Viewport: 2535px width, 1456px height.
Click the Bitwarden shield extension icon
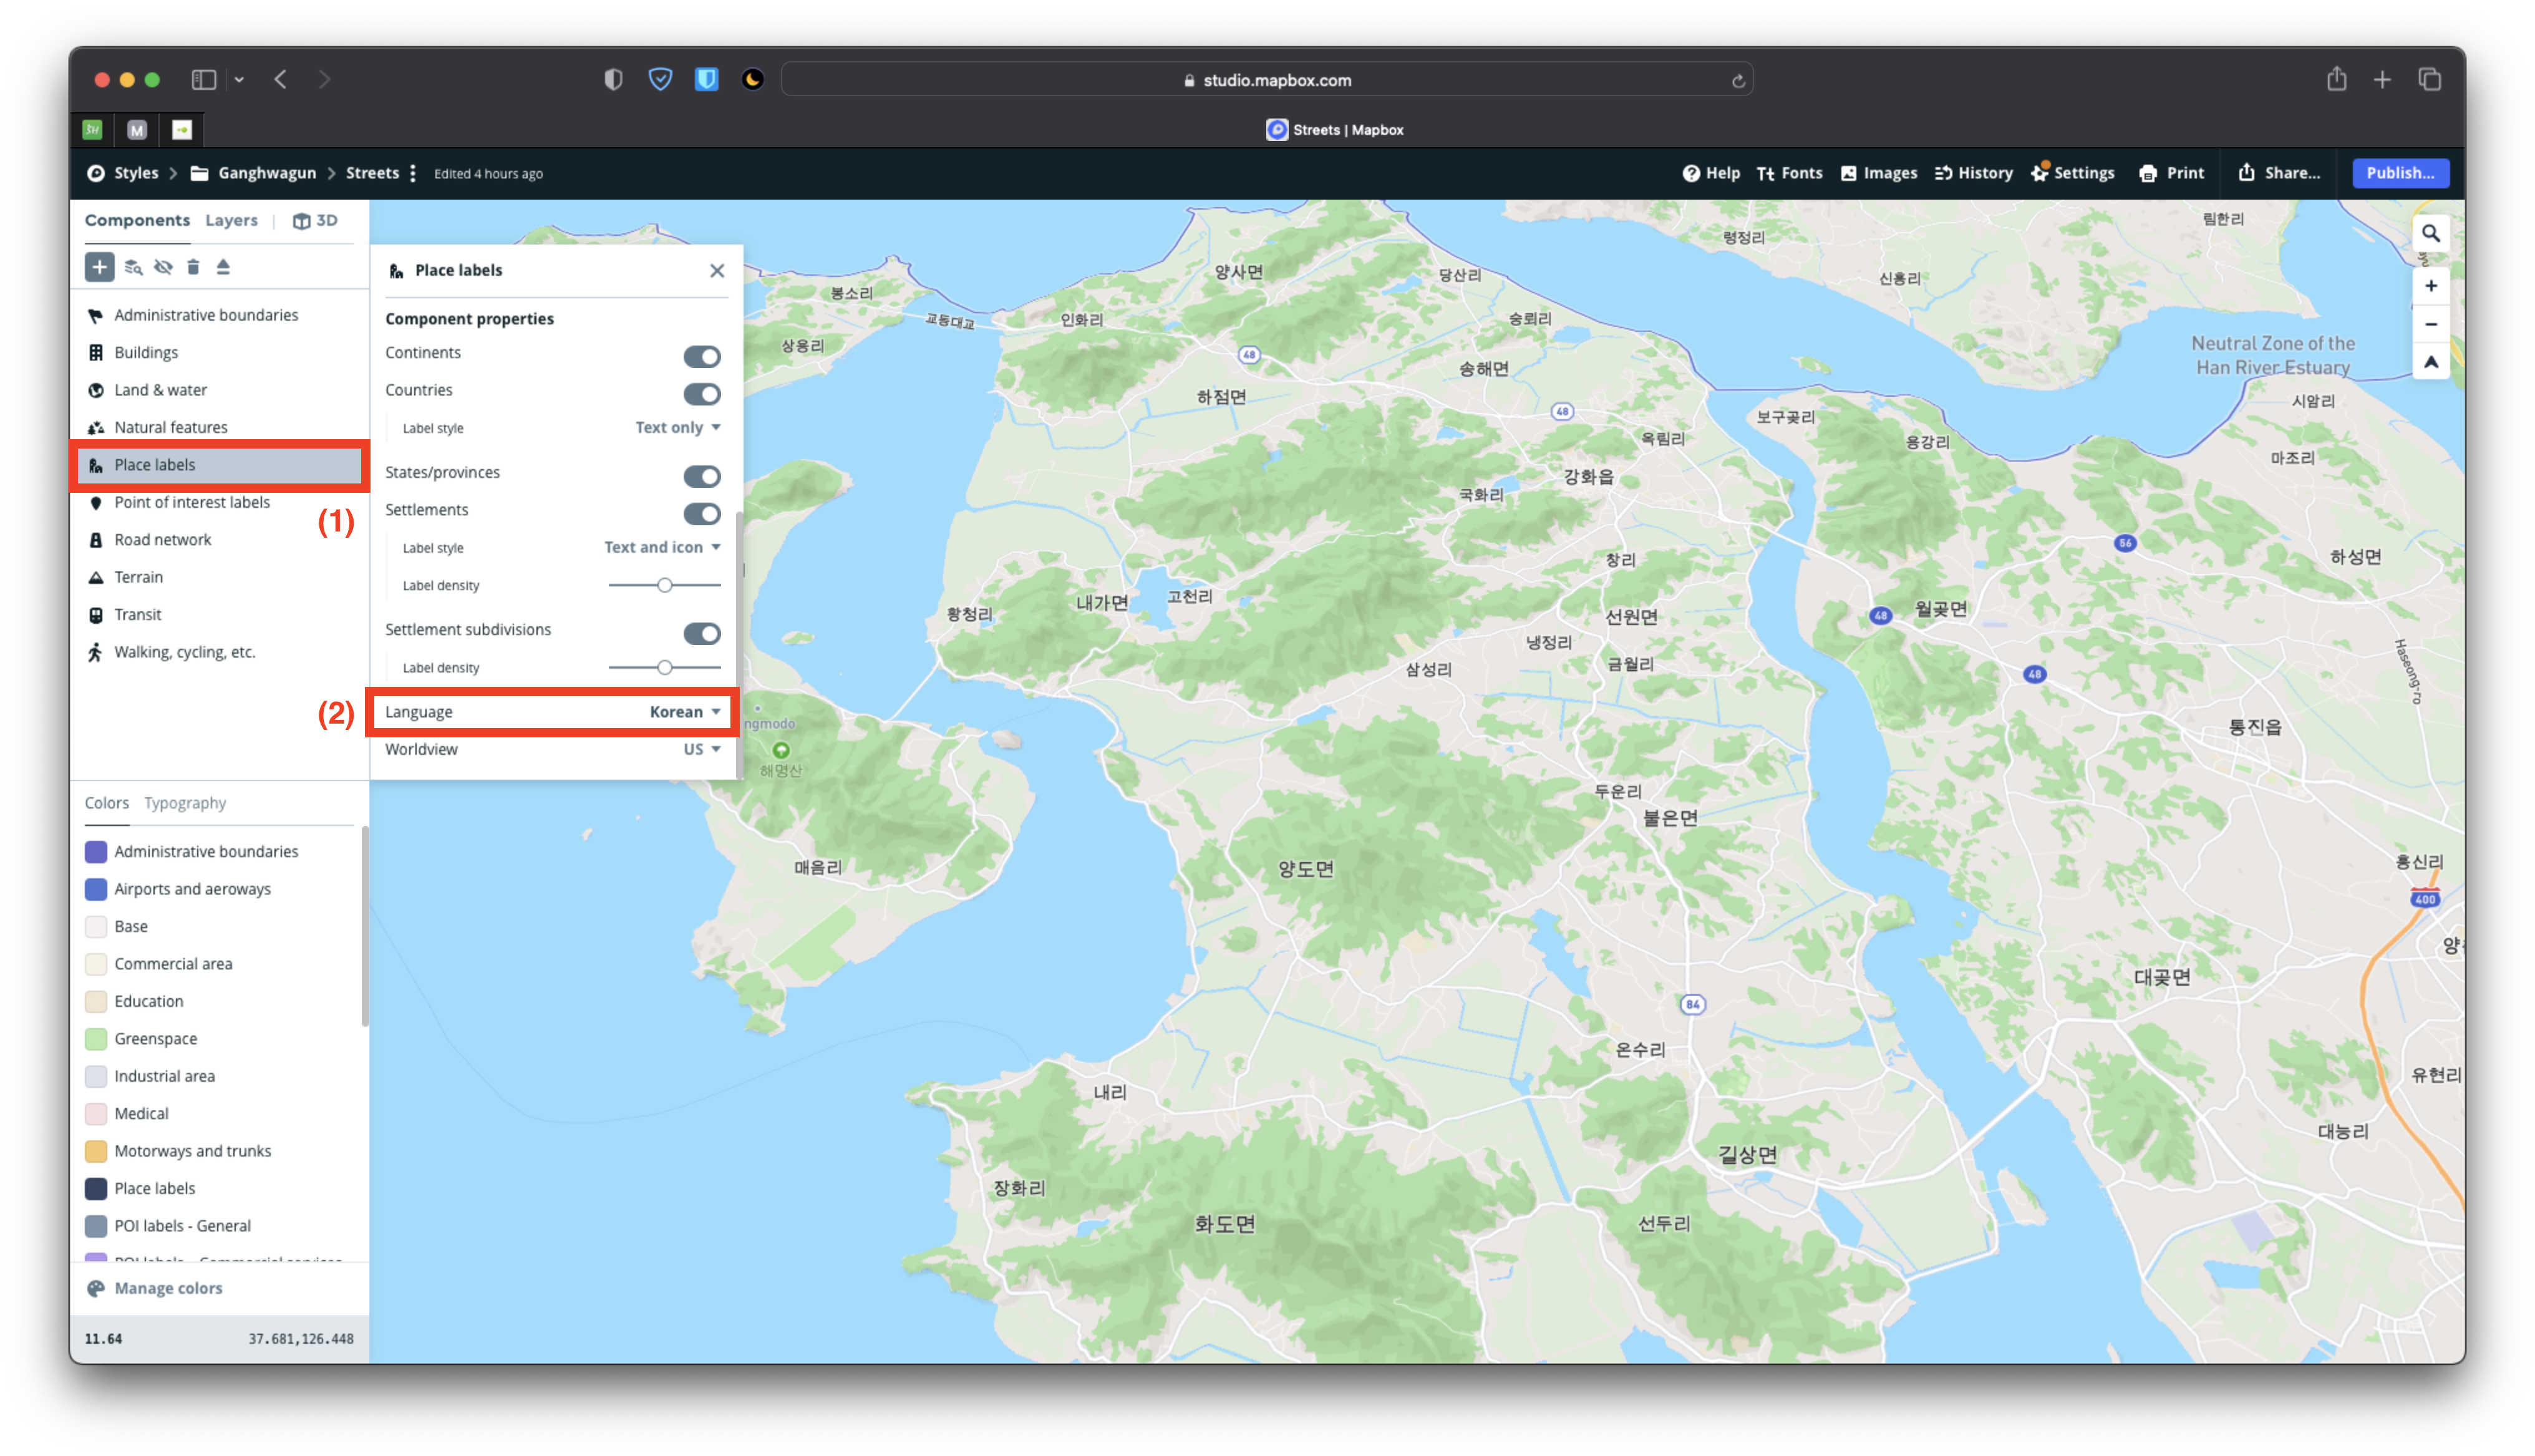pos(707,79)
